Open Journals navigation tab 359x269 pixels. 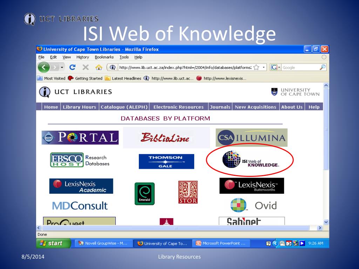pos(220,107)
